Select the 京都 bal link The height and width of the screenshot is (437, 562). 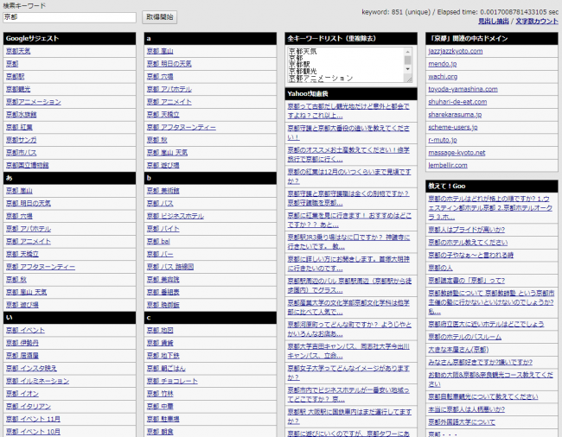(158, 242)
